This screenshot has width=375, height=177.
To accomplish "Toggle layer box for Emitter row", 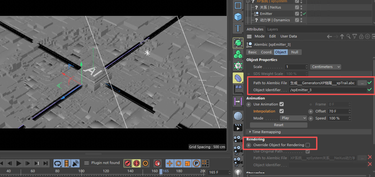I will point(297,14).
